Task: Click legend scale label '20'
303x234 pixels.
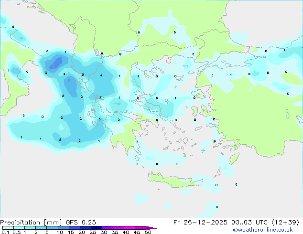Action: pos(82,232)
